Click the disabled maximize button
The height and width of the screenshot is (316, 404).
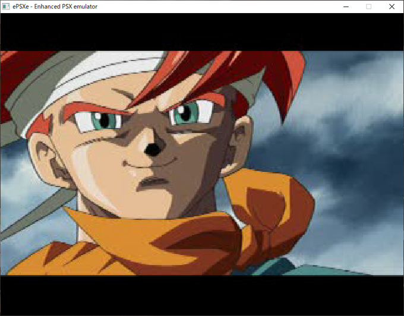coord(369,7)
